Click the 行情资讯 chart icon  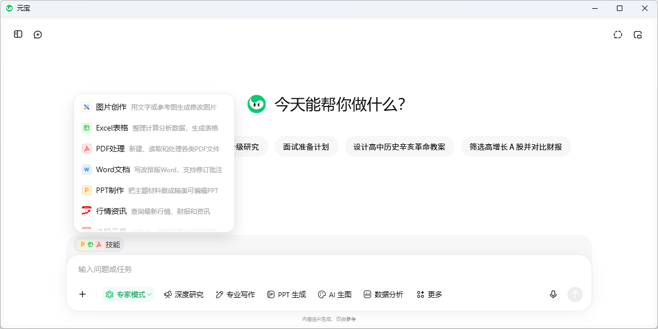tap(87, 211)
